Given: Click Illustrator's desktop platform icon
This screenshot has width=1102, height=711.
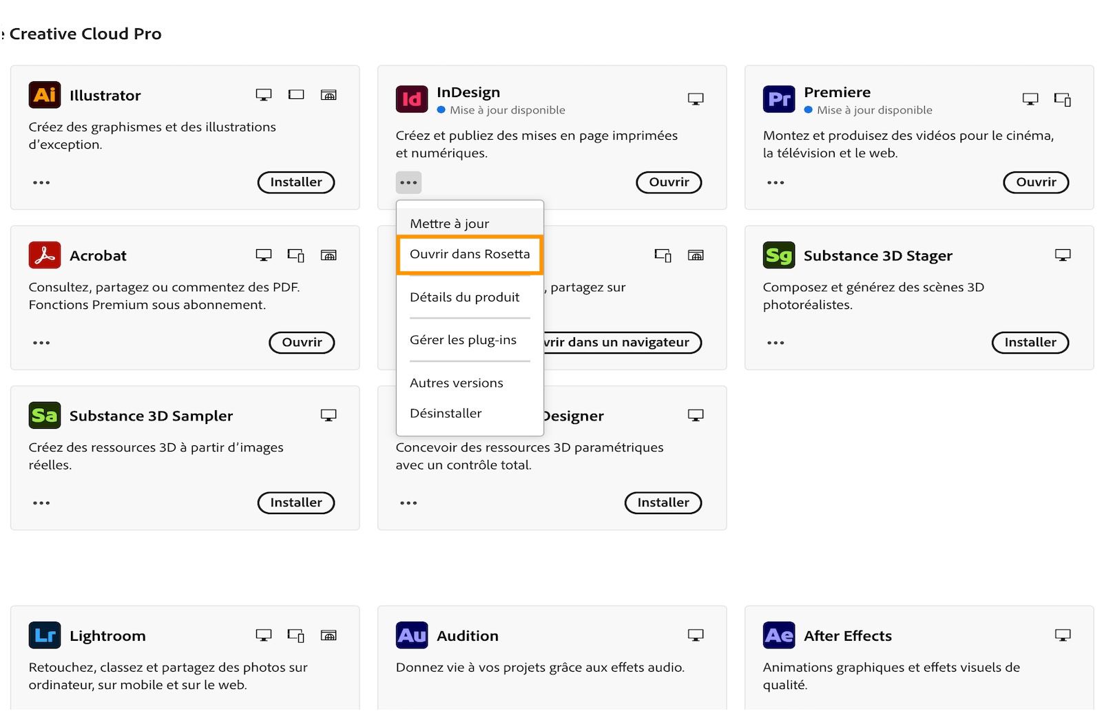Looking at the screenshot, I should 264,95.
